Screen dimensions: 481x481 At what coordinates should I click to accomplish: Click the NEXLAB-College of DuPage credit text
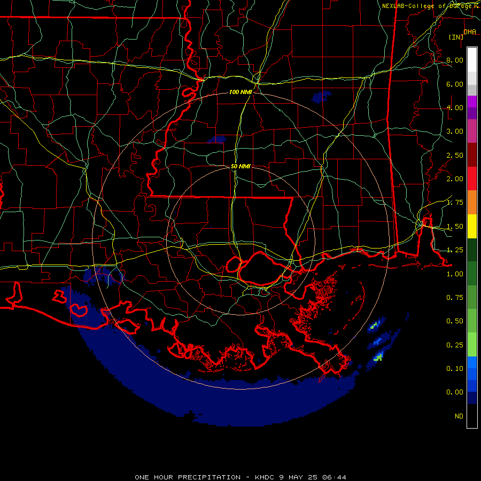pos(431,6)
